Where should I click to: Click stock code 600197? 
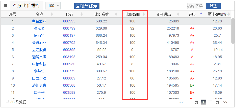point(69,36)
